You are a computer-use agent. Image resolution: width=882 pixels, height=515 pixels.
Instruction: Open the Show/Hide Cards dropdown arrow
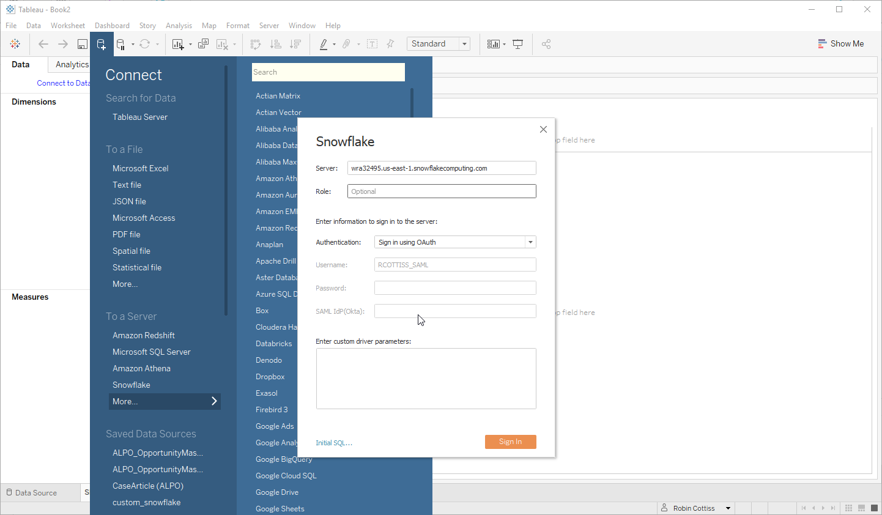504,45
